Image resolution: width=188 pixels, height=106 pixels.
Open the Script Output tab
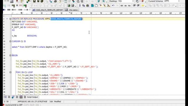[x=31, y=97]
